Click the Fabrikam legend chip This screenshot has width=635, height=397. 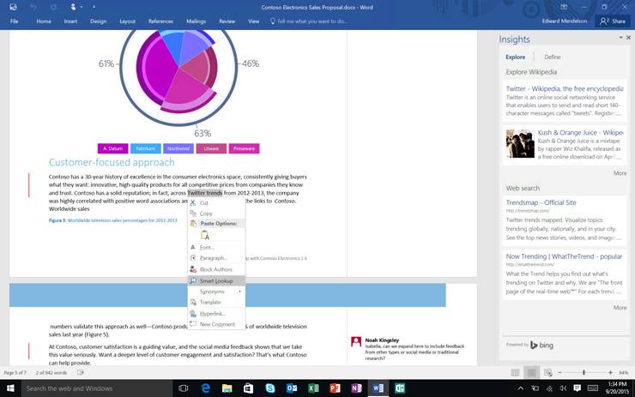point(145,148)
